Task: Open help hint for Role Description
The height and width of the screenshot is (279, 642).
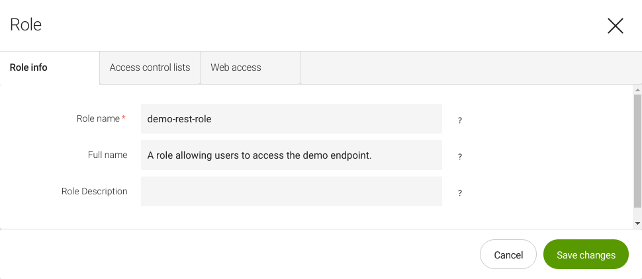Action: point(459,194)
